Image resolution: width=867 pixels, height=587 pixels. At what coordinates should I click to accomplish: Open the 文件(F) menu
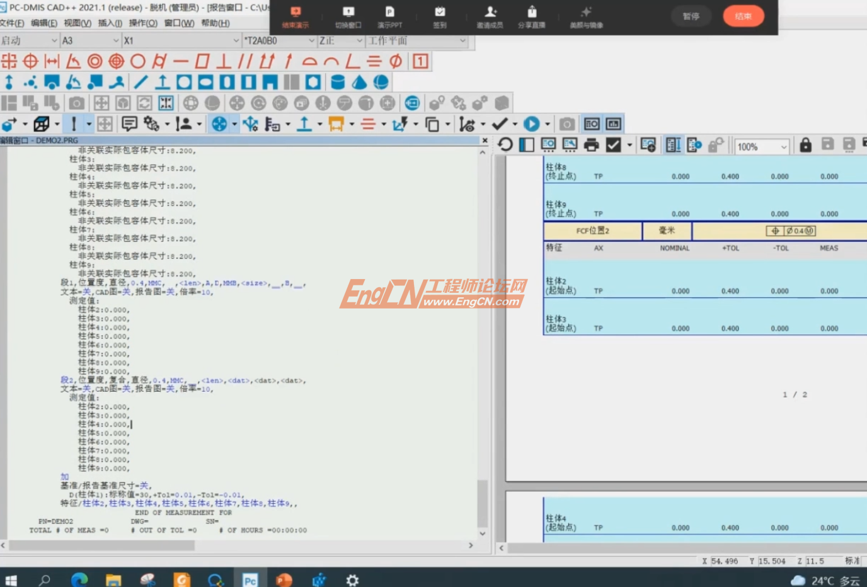[12, 23]
